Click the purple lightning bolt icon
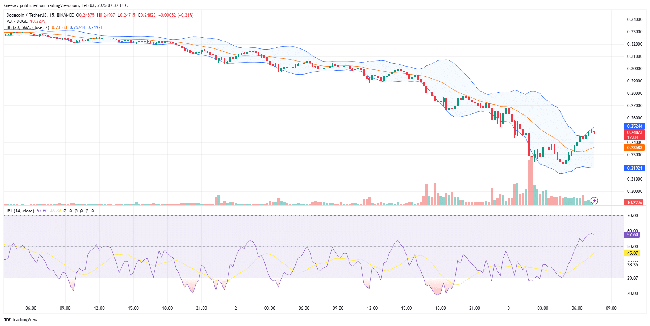Image resolution: width=650 pixels, height=326 pixels. pyautogui.click(x=594, y=200)
